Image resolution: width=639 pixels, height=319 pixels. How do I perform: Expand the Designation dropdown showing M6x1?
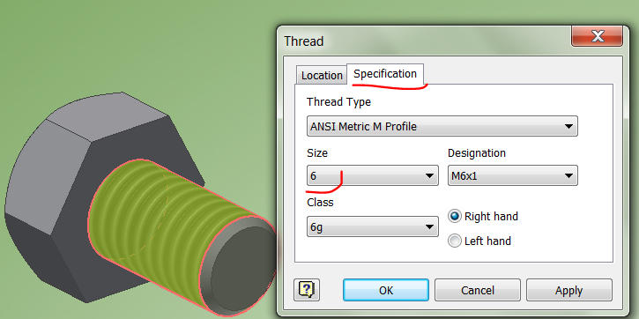[513, 175]
